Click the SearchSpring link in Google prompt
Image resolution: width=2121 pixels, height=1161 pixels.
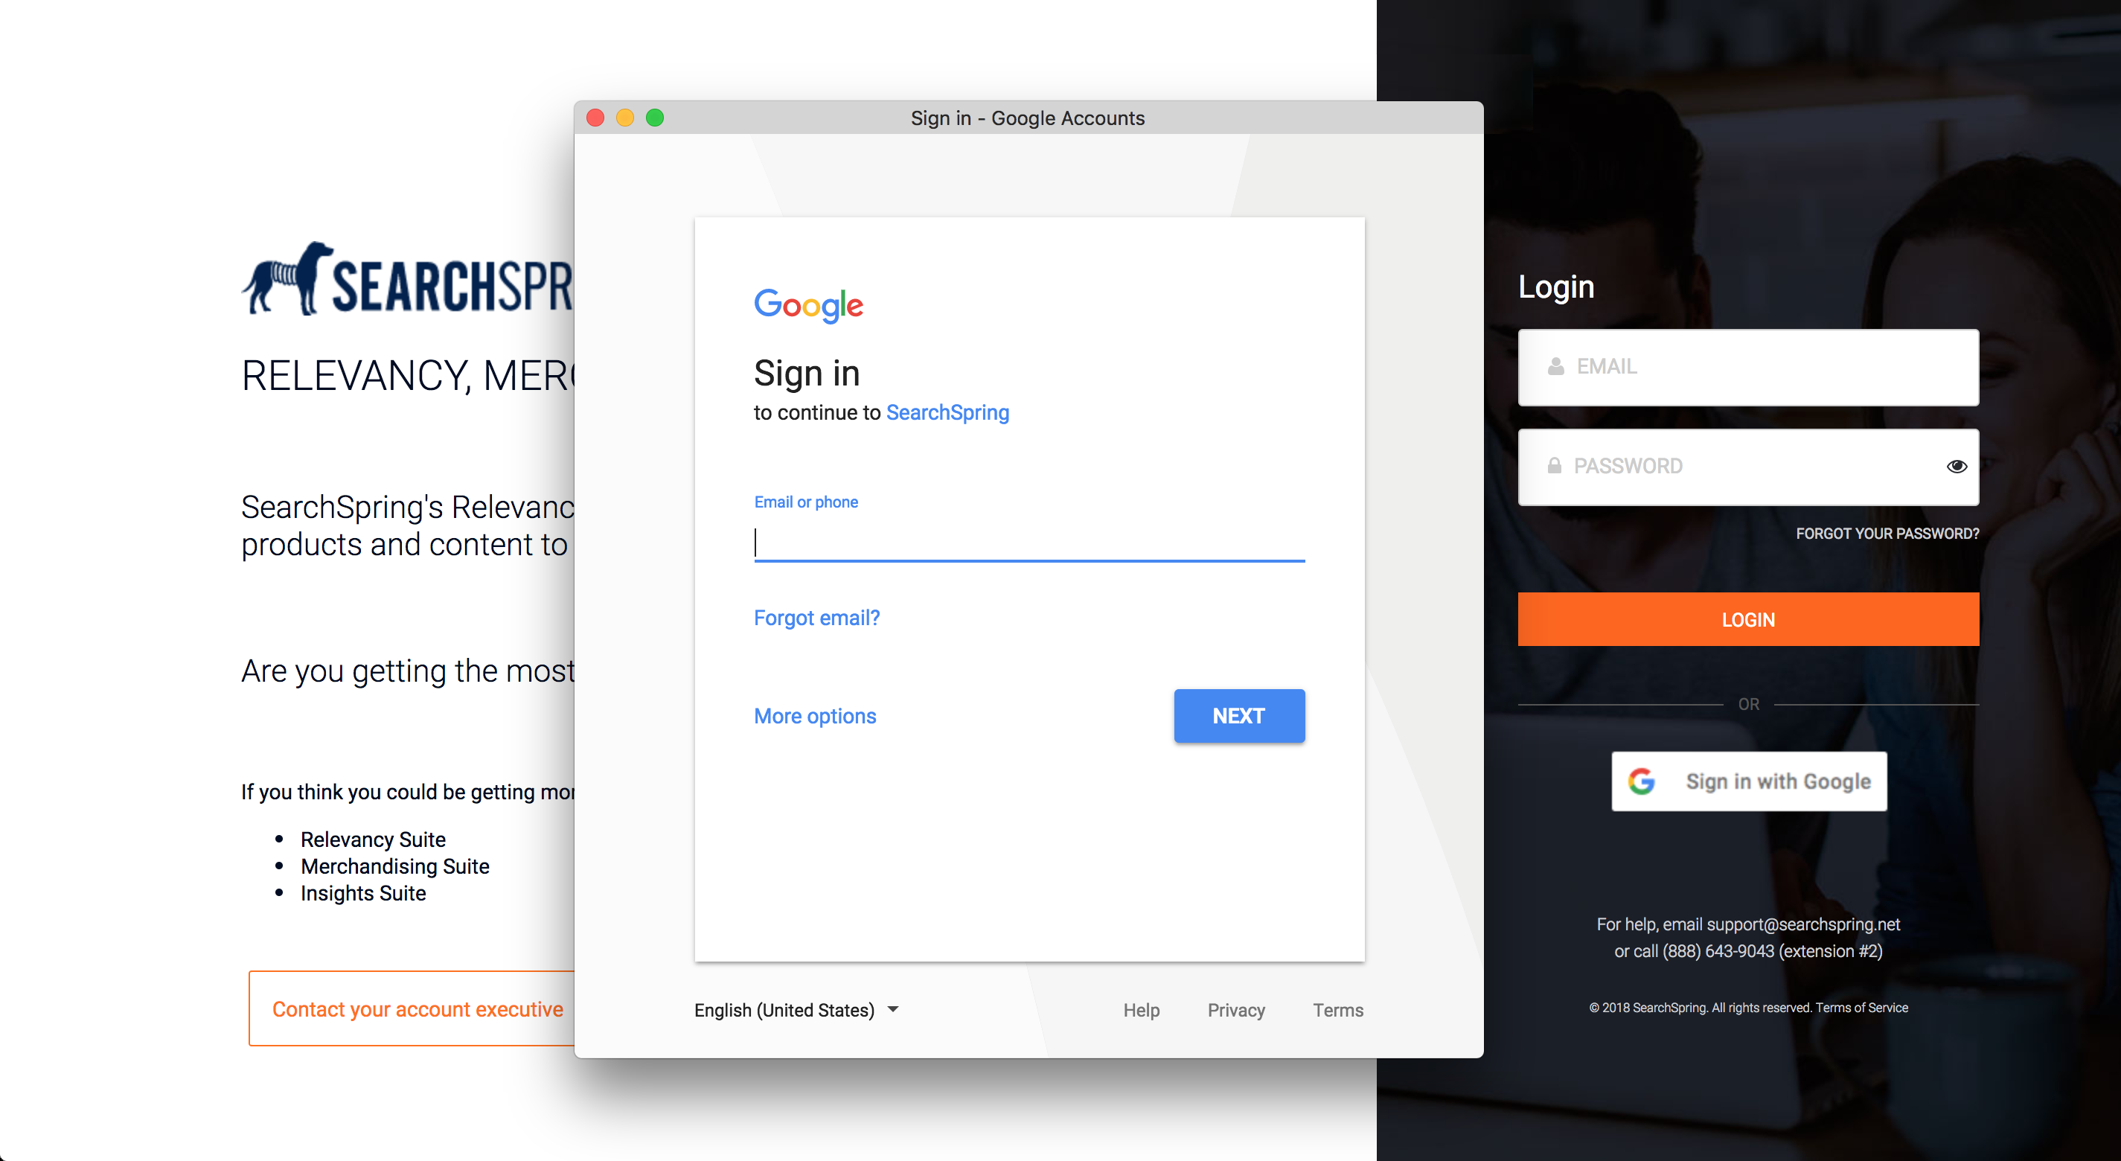pyautogui.click(x=947, y=413)
